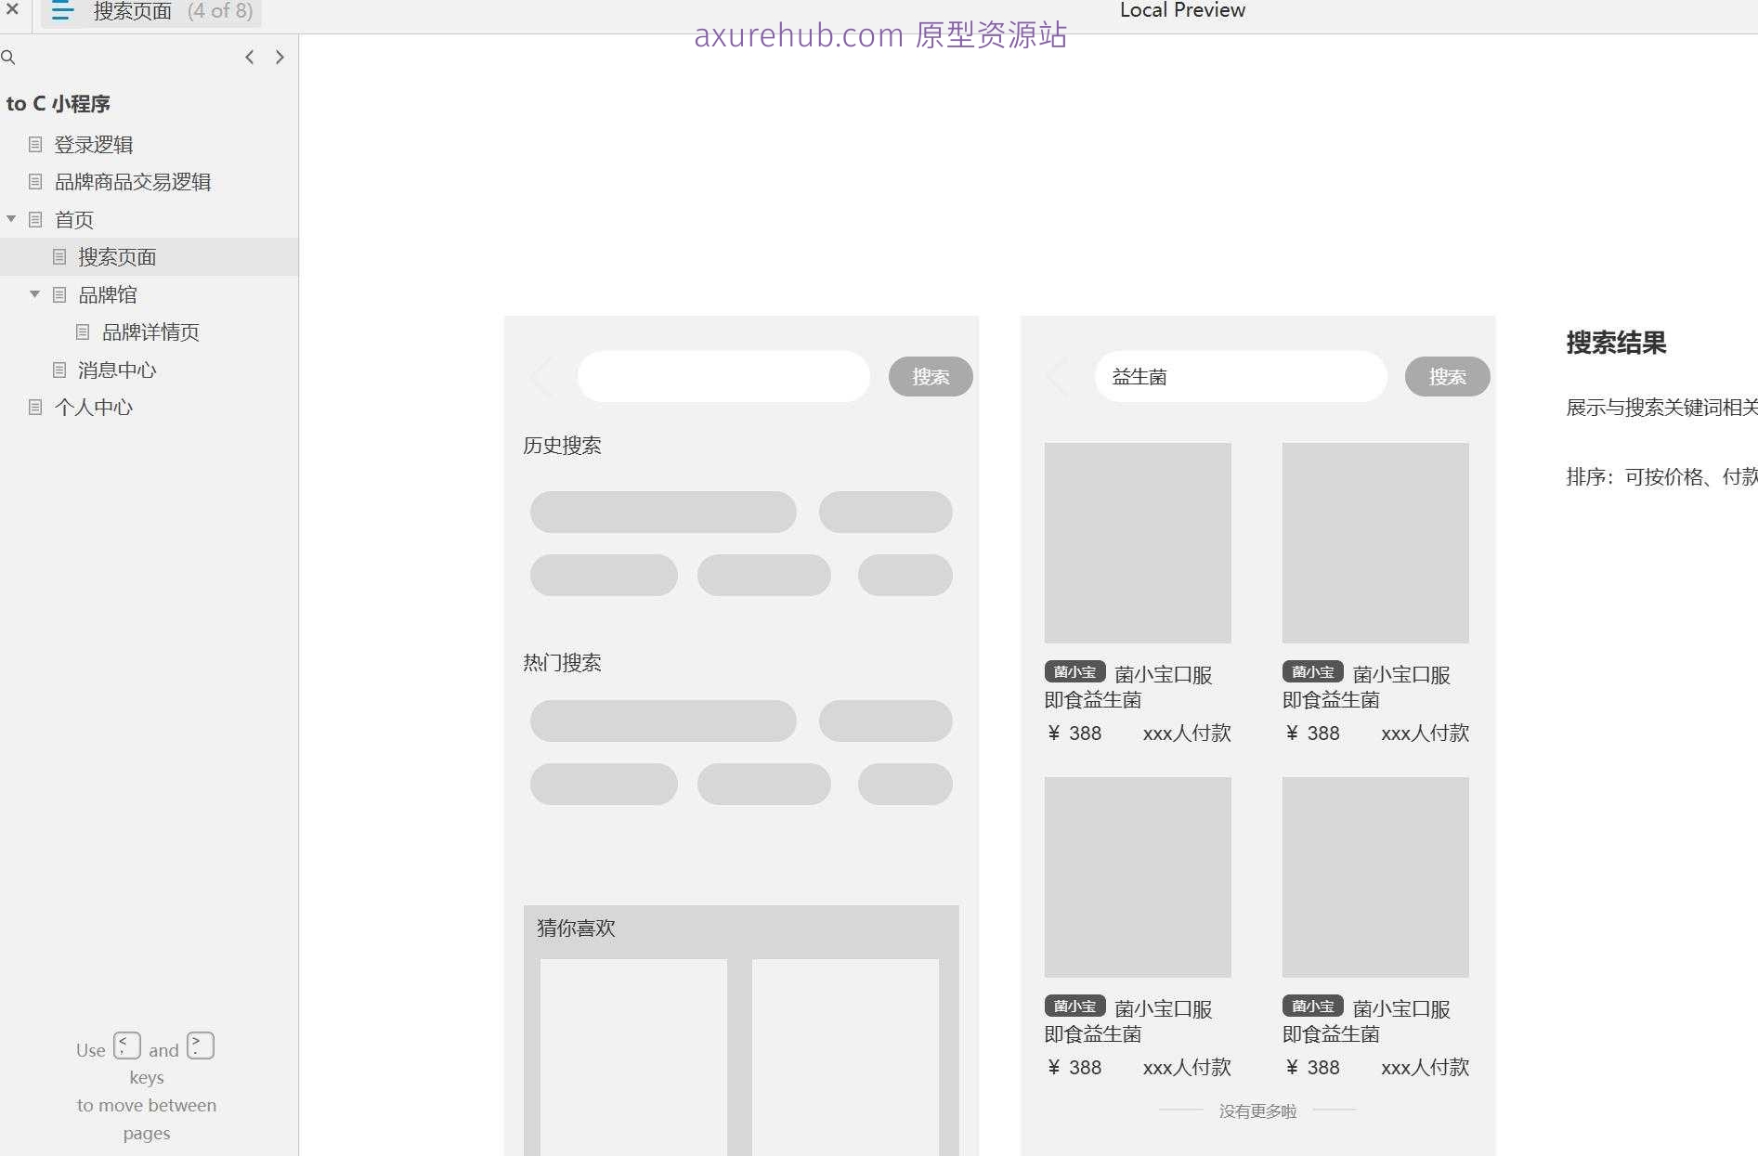Select the 品牌商品交易逻辑 page in the sidebar

click(x=133, y=181)
